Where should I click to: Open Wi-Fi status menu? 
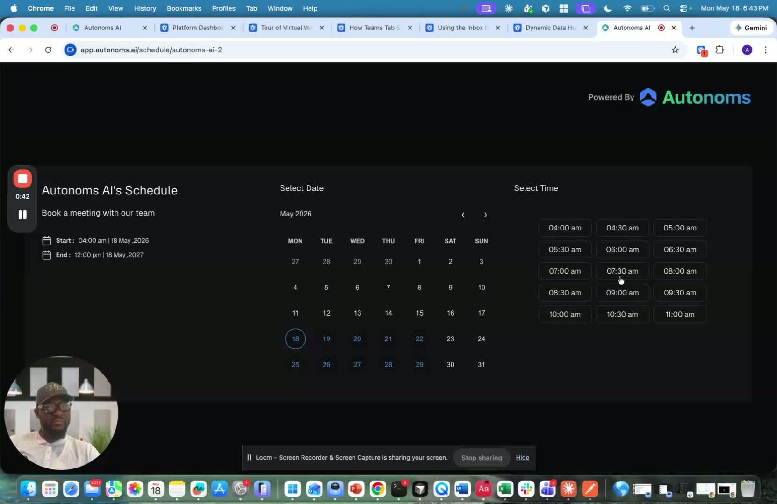(627, 8)
